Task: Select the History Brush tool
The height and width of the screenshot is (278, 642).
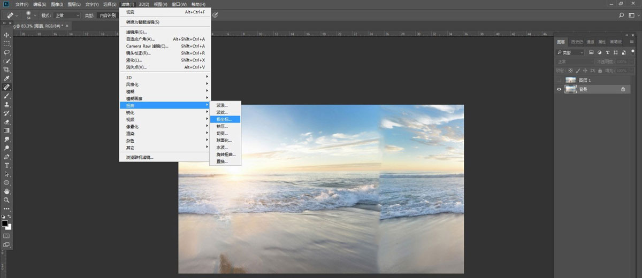Action: (6, 113)
